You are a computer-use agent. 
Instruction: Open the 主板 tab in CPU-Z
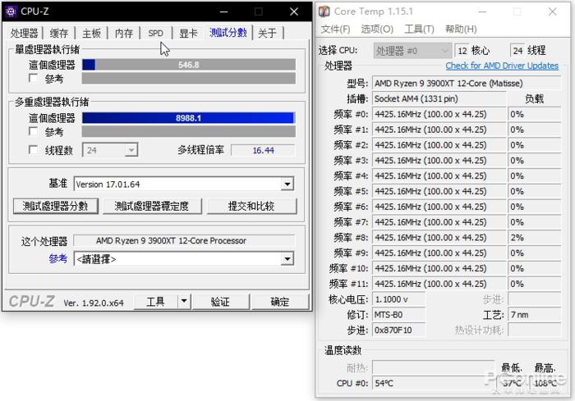[x=91, y=33]
